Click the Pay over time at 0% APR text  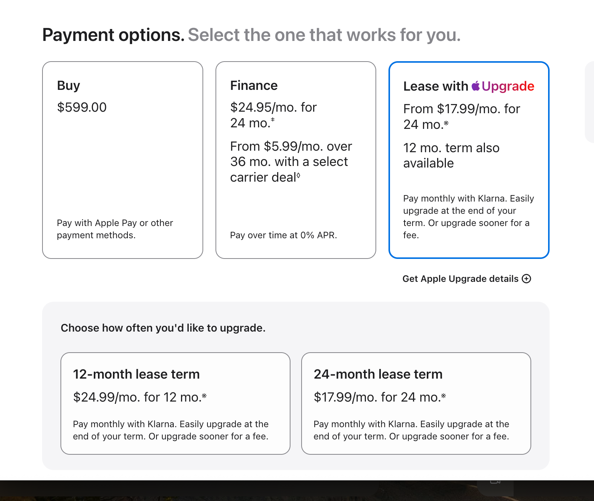tap(284, 235)
